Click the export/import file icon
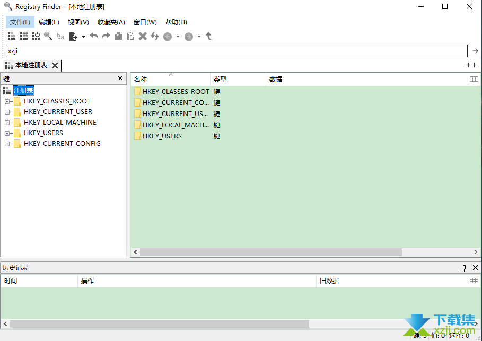 pyautogui.click(x=73, y=37)
